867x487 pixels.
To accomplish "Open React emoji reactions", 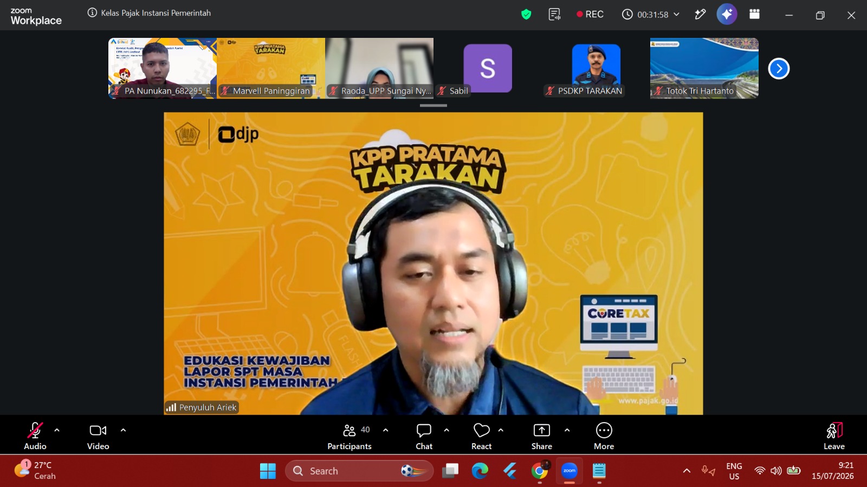I will coord(482,436).
